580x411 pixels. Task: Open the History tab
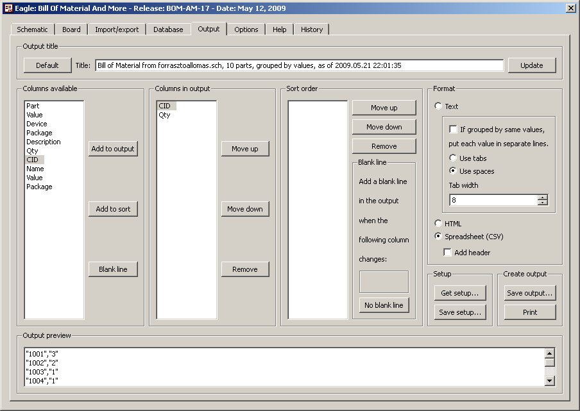click(311, 29)
